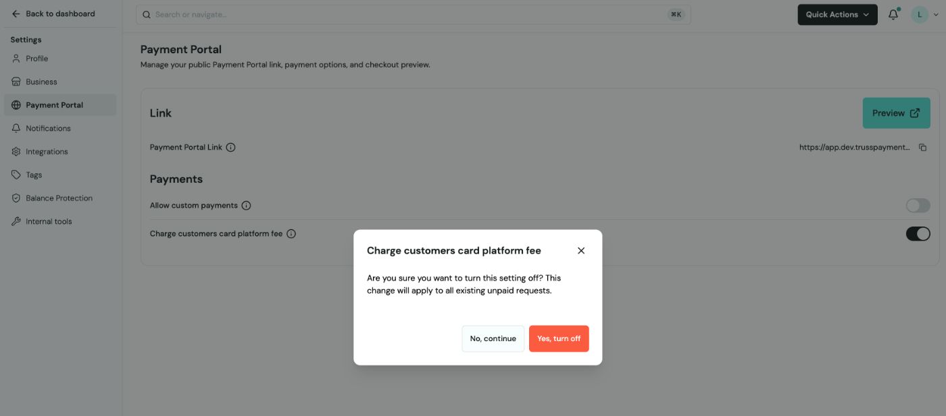Toggle the Allow custom payments switch

pos(918,206)
